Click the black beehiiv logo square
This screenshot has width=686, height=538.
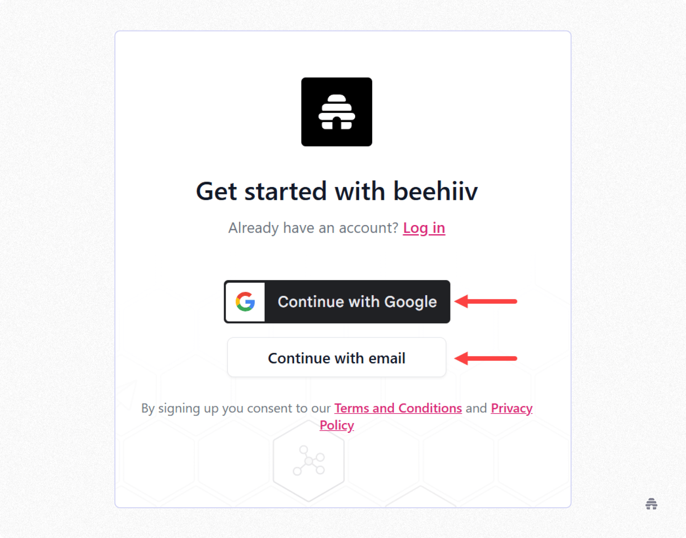pyautogui.click(x=337, y=112)
